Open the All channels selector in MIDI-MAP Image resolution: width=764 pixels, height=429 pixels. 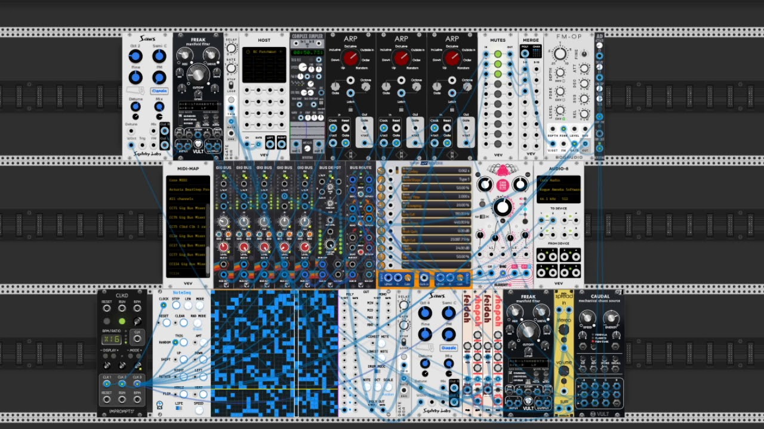188,199
